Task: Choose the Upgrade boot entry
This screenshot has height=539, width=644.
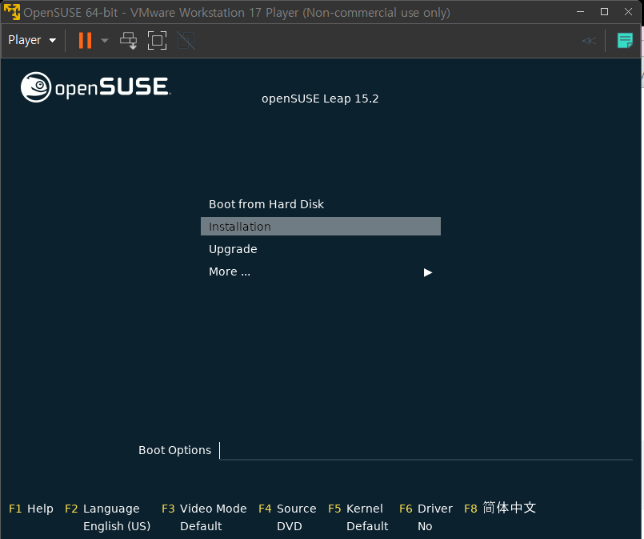Action: [x=233, y=249]
